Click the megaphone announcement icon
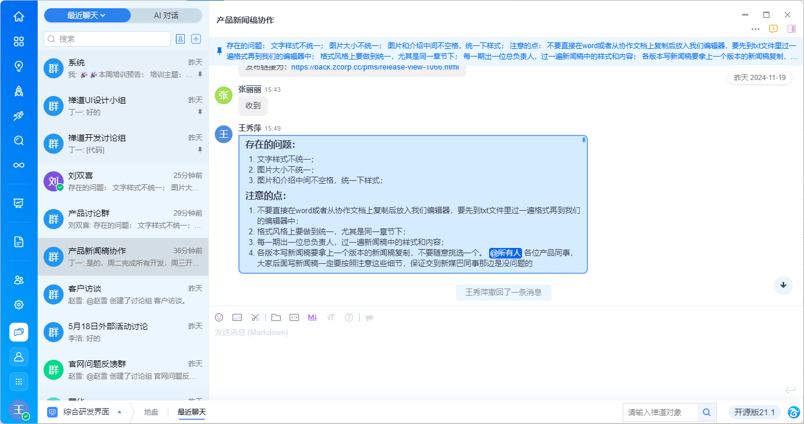This screenshot has width=804, height=424. (370, 317)
